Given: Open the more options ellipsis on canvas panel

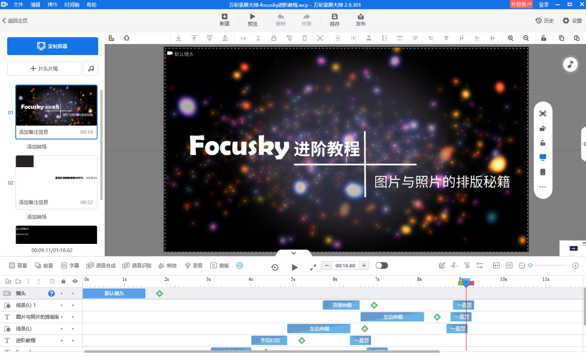Looking at the screenshot, I should coord(543,187).
